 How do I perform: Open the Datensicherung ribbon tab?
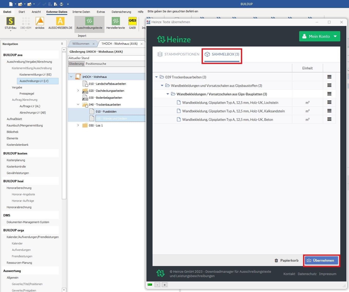(x=121, y=12)
